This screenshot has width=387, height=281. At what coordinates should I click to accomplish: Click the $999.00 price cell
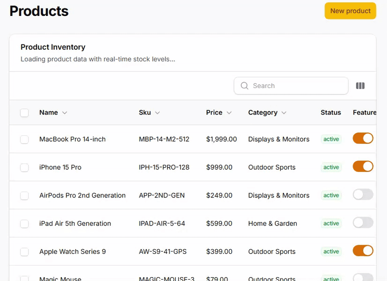point(219,167)
